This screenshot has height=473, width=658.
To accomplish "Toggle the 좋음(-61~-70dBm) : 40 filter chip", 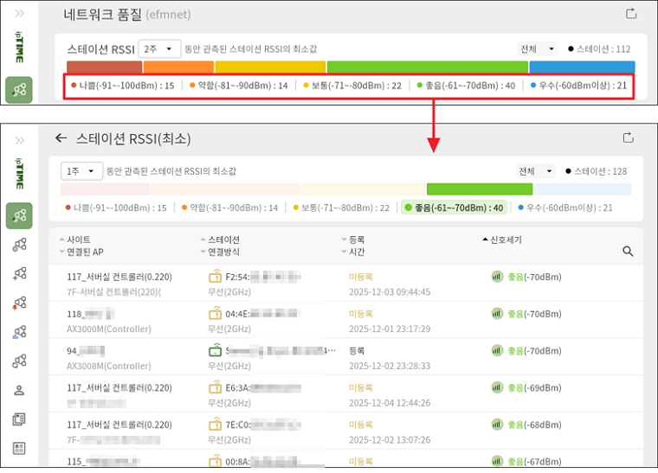I will coord(455,208).
